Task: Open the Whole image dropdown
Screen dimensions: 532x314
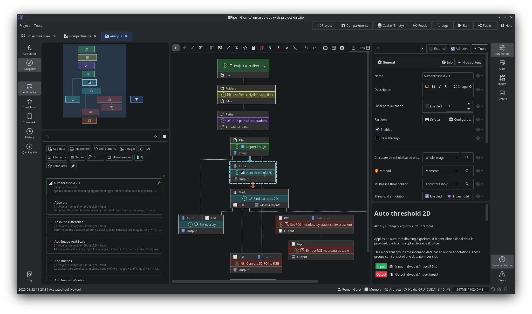Action: [x=441, y=158]
